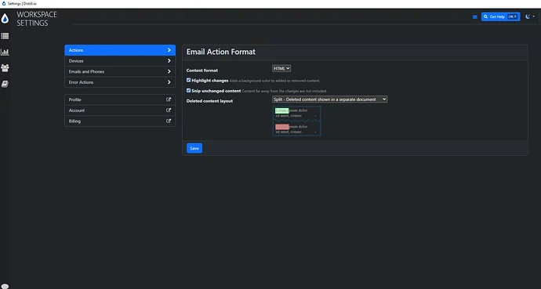Viewport: 541px width, 289px height.
Task: Click the Distill water drop logo
Action: point(5,19)
